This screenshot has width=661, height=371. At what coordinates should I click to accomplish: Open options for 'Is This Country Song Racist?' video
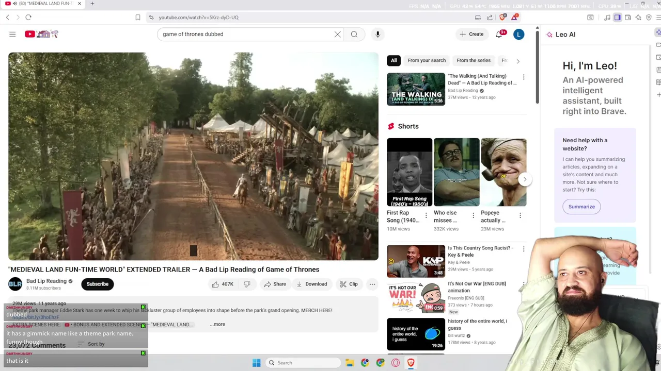click(524, 249)
